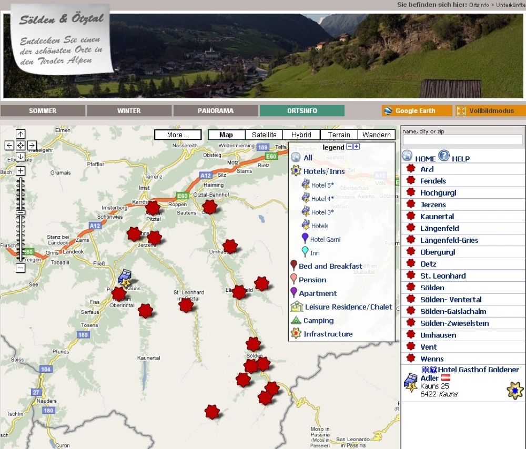Open the WINTER menu section
The height and width of the screenshot is (449, 526).
coord(129,110)
